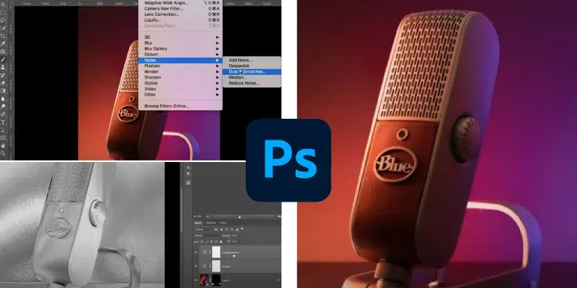
Task: Adjust the Navigator zoom slider handle
Action: coord(239,217)
